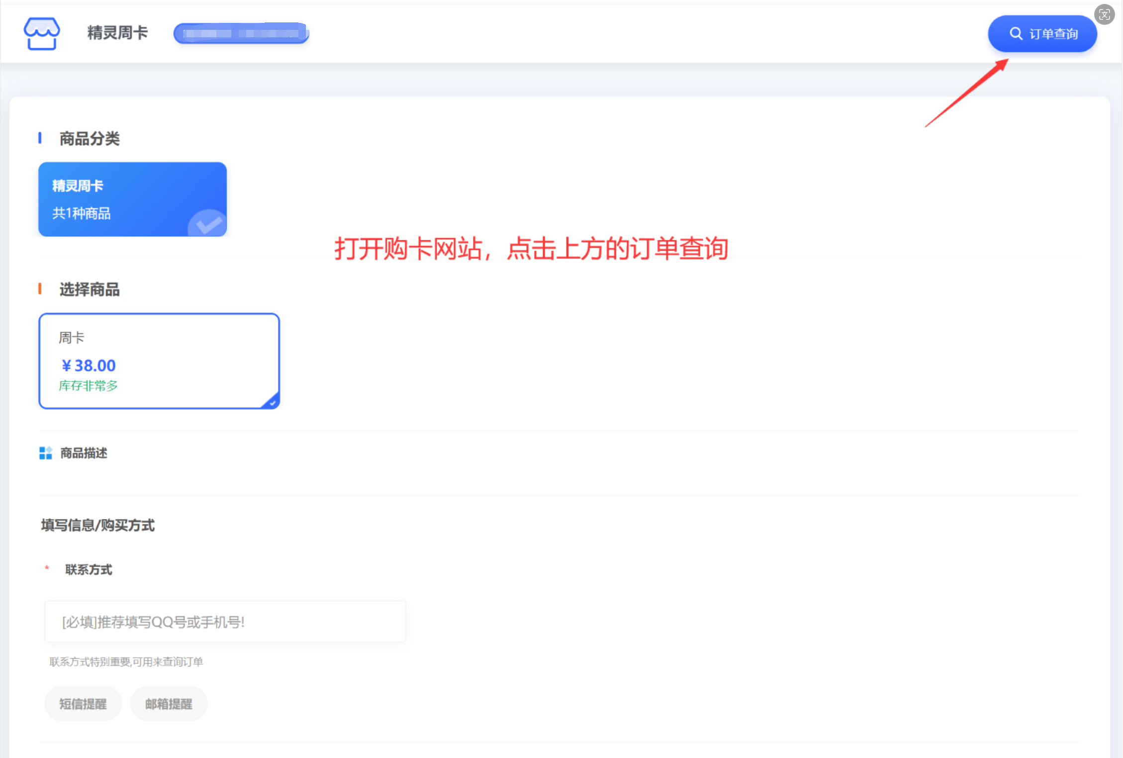Open the 订单查询 order lookup button
The width and height of the screenshot is (1123, 758).
pyautogui.click(x=1042, y=33)
